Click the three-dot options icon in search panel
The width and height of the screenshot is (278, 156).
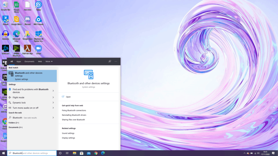click(116, 61)
